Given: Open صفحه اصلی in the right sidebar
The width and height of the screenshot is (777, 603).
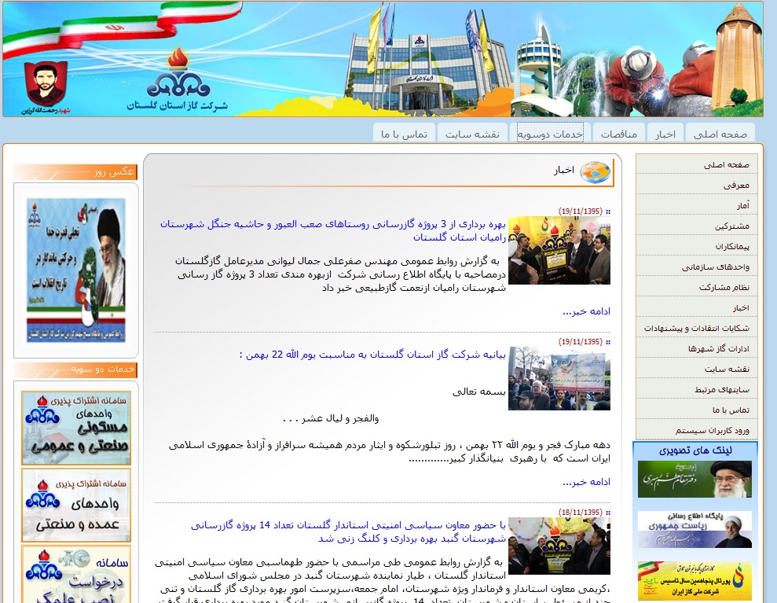Looking at the screenshot, I should point(697,164).
